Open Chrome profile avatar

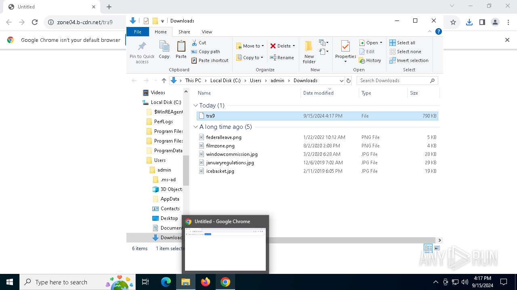point(495,22)
